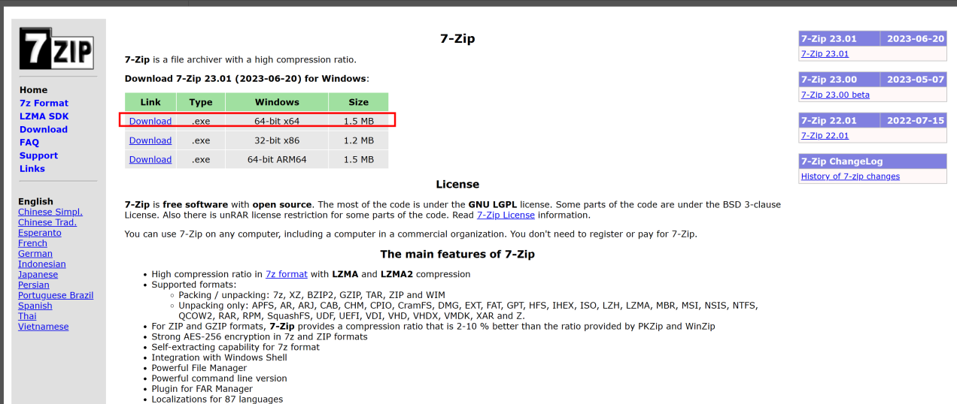
Task: Switch language to Japanese
Action: coord(38,275)
